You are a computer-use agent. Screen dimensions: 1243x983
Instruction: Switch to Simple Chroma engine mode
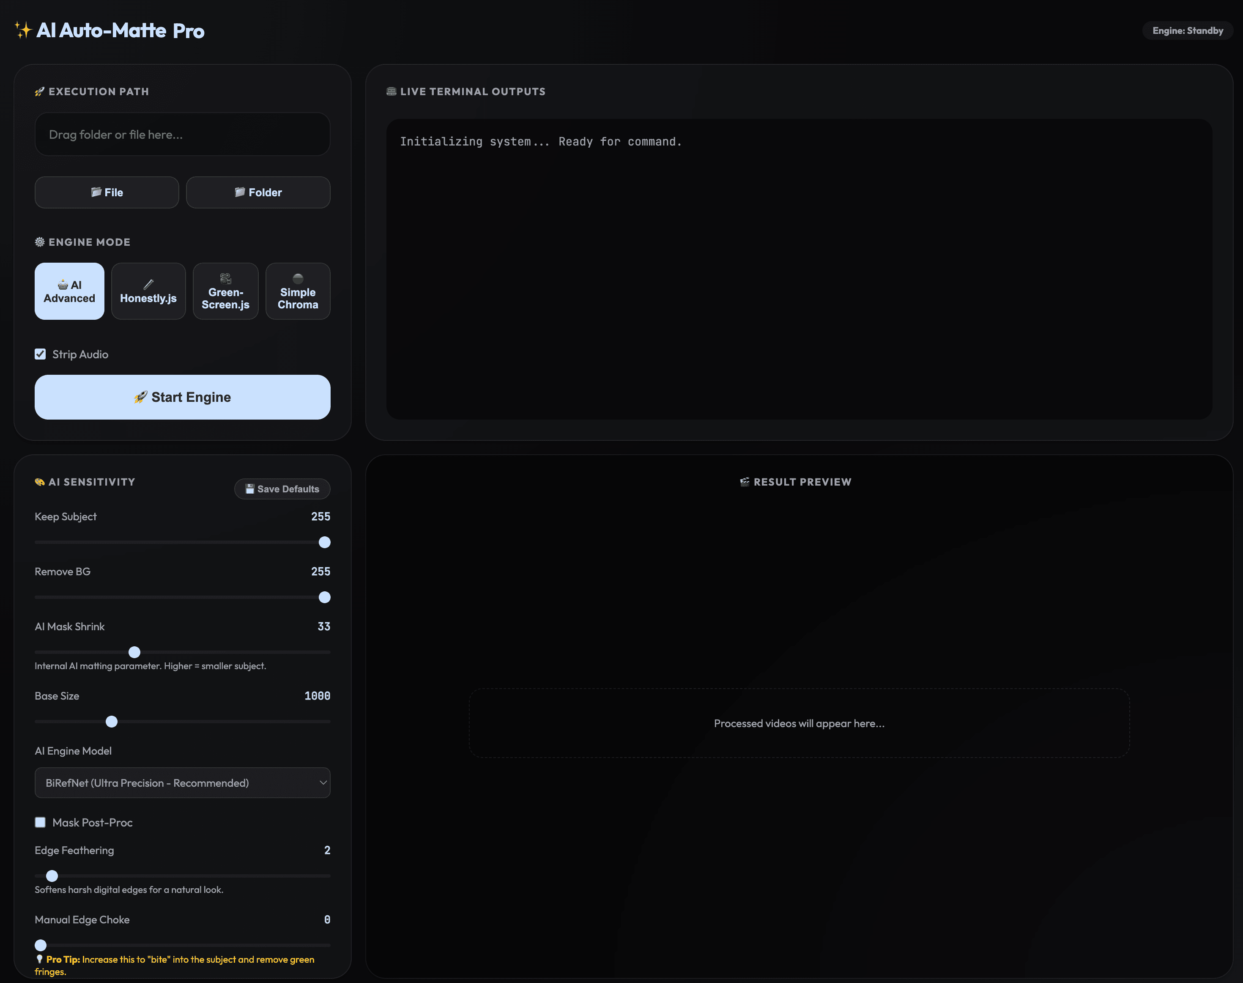tap(297, 291)
